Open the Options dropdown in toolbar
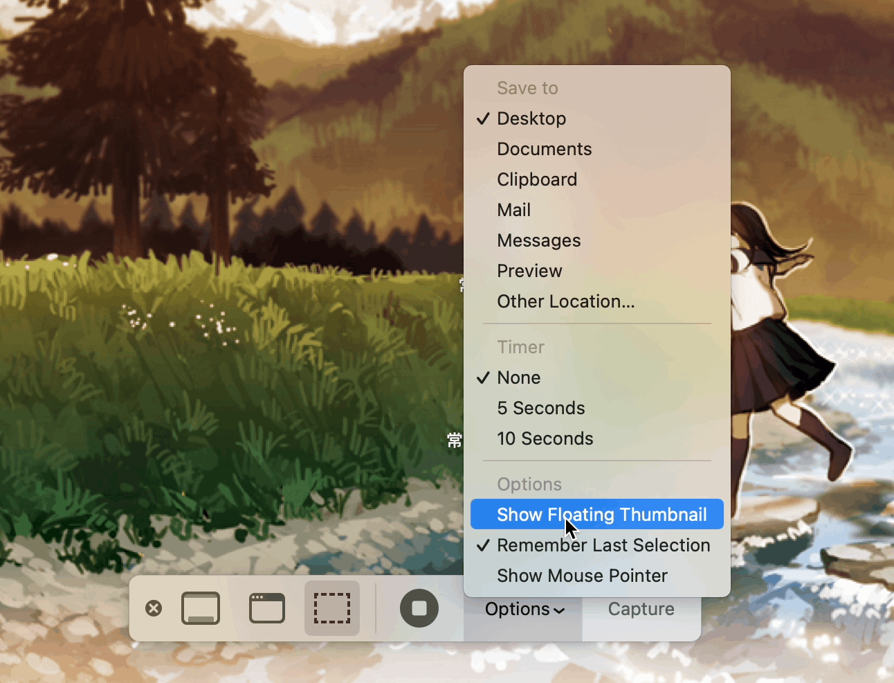The image size is (894, 683). (x=524, y=610)
